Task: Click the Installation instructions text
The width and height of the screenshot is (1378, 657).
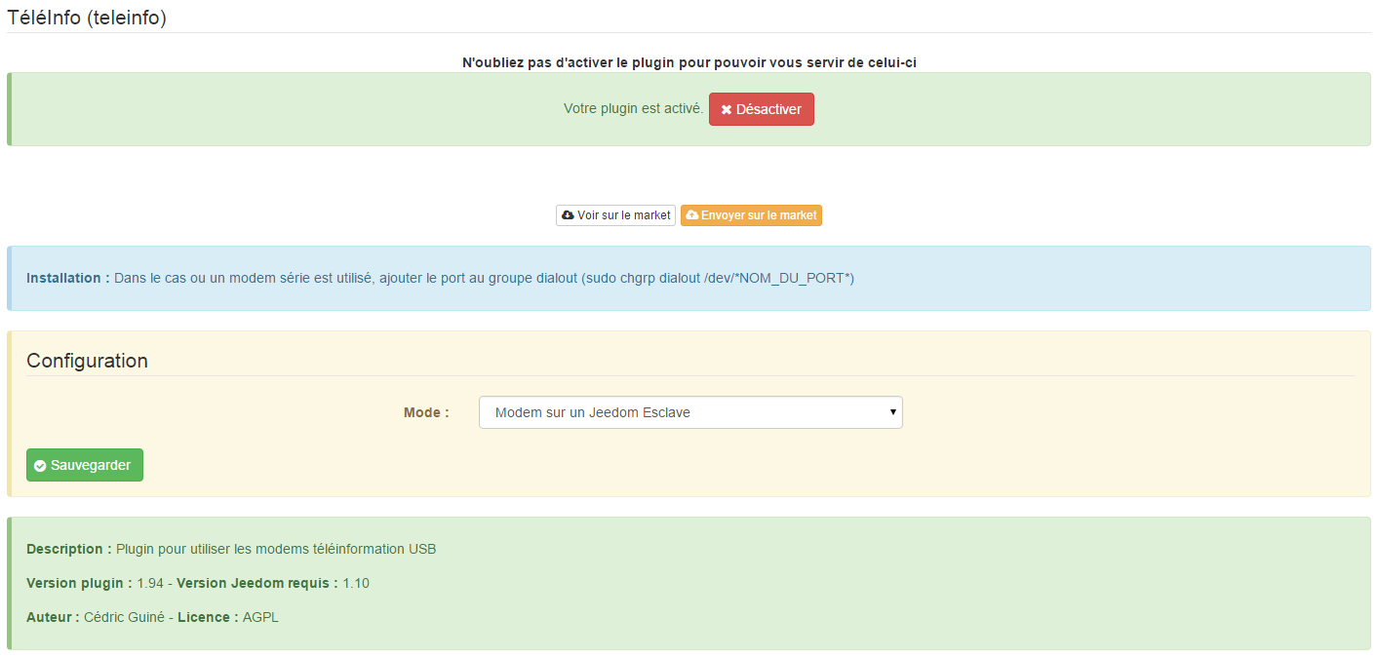Action: [x=440, y=278]
